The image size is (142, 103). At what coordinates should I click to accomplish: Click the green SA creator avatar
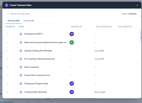(72, 42)
